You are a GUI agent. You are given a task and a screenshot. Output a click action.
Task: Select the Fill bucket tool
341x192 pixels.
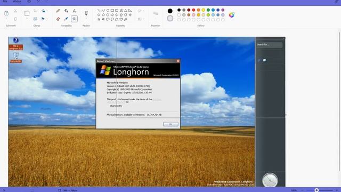click(66, 11)
